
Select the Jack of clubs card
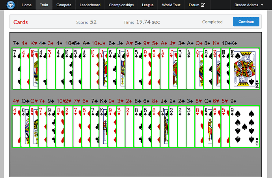pyautogui.click(x=164, y=127)
